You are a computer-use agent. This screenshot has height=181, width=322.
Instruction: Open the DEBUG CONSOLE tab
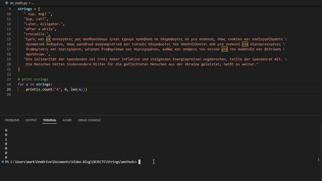point(89,120)
